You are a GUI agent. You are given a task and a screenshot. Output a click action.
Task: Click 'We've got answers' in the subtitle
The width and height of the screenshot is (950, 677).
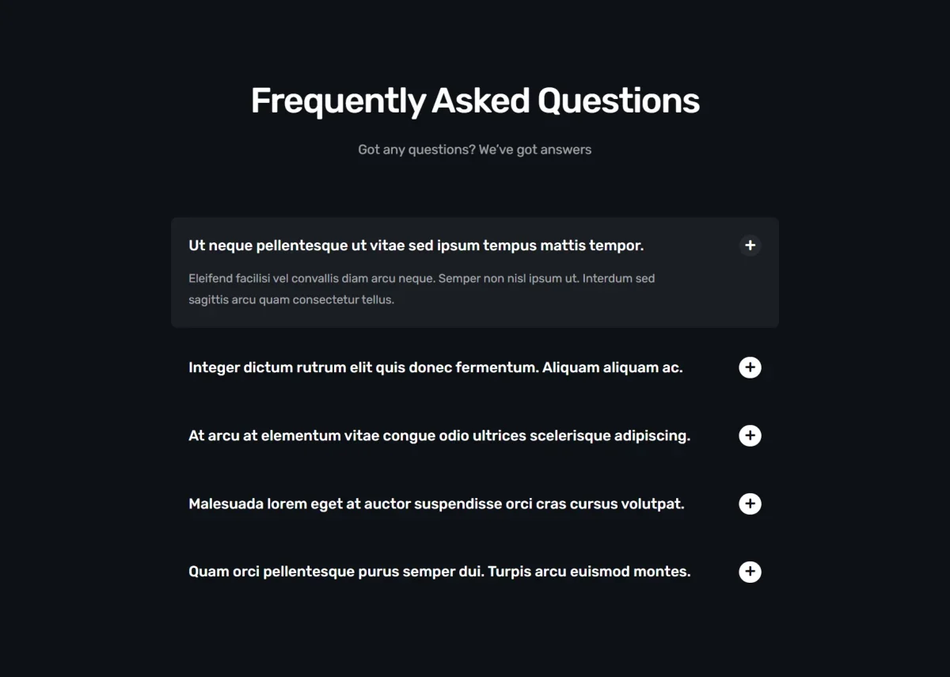pos(535,150)
